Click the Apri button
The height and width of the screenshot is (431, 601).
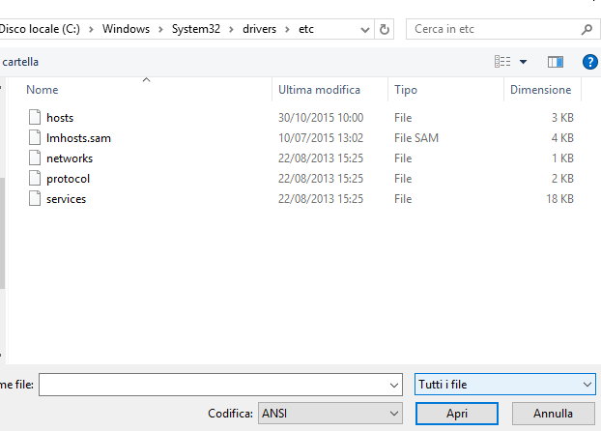pyautogui.click(x=457, y=414)
